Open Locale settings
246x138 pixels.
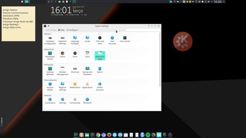coord(87,39)
